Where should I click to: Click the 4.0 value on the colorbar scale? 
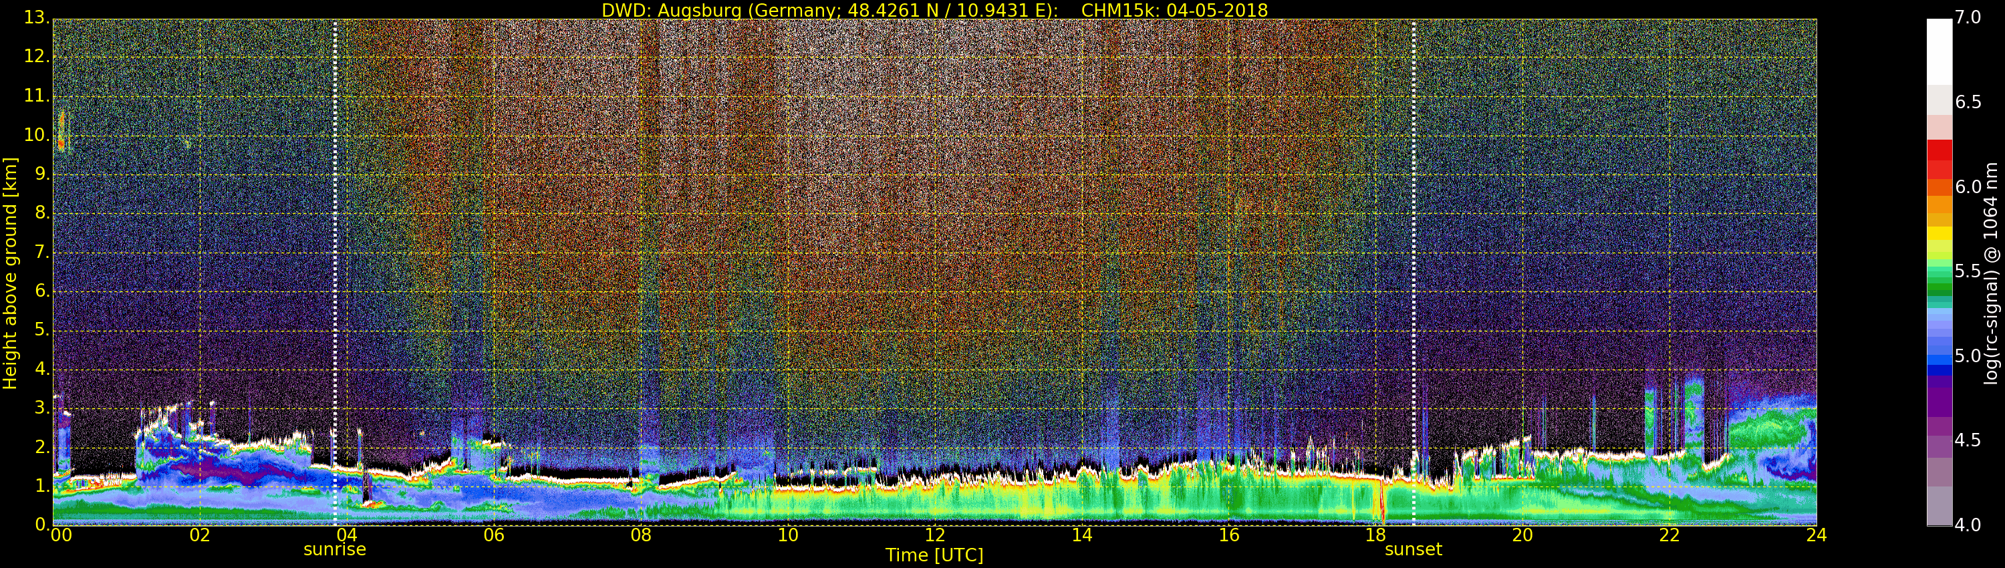click(x=1968, y=525)
